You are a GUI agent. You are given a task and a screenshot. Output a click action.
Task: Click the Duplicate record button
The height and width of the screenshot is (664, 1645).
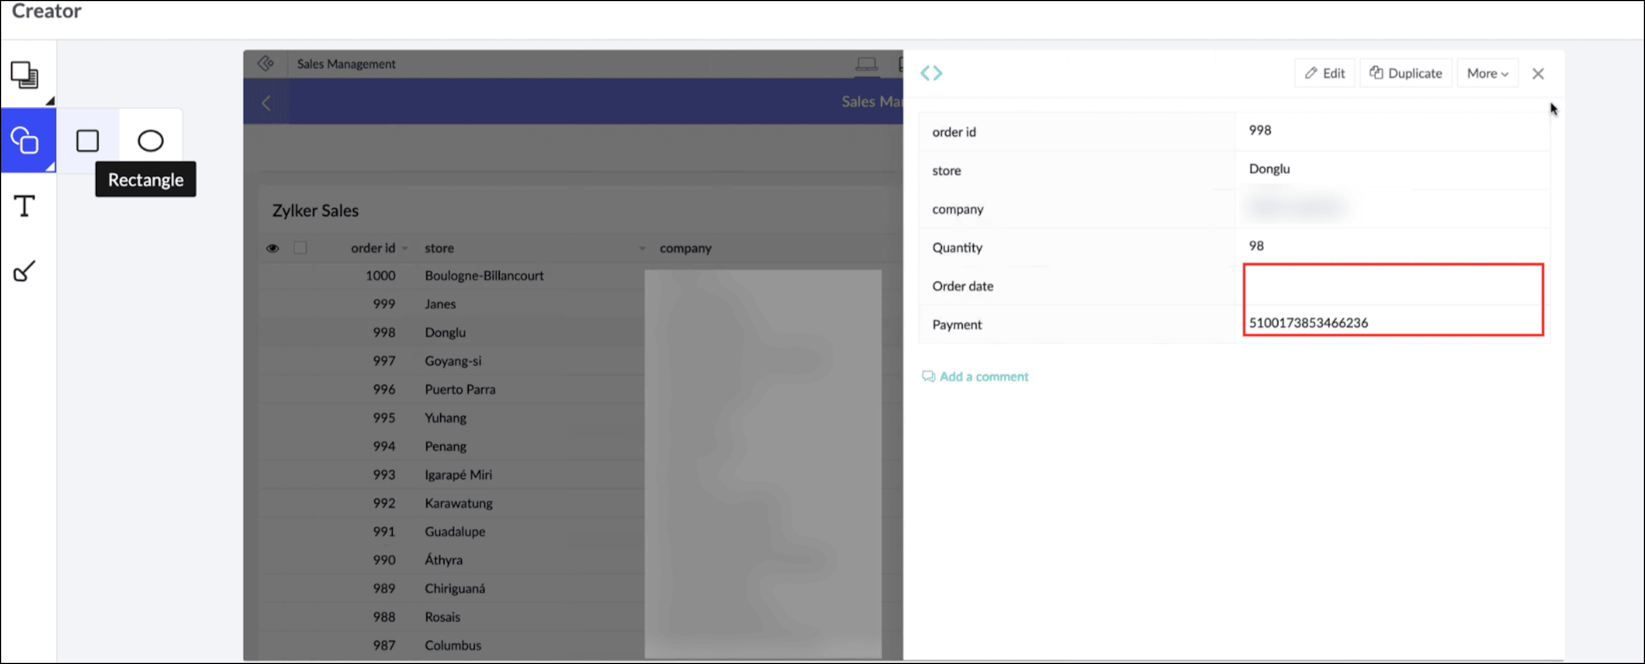tap(1405, 73)
